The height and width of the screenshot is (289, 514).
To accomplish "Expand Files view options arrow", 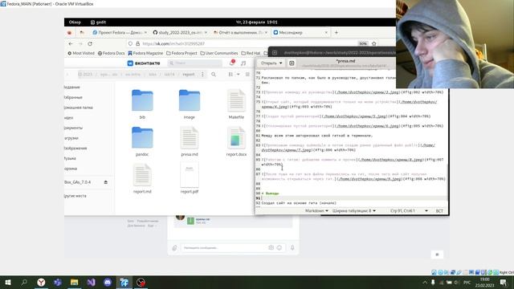I will (239, 75).
